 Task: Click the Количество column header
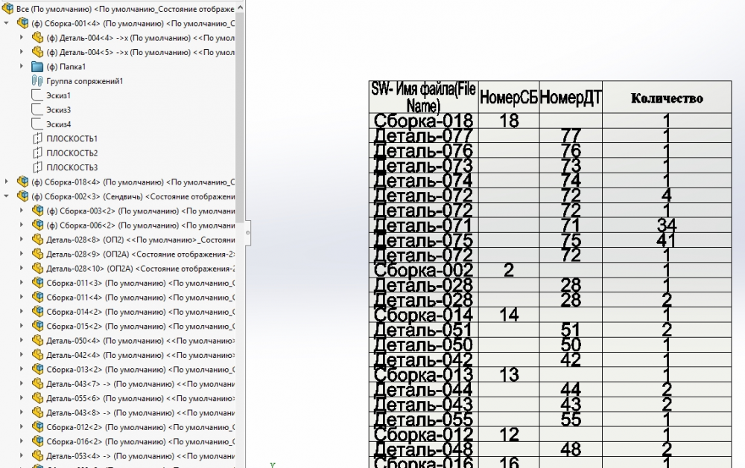pos(667,98)
